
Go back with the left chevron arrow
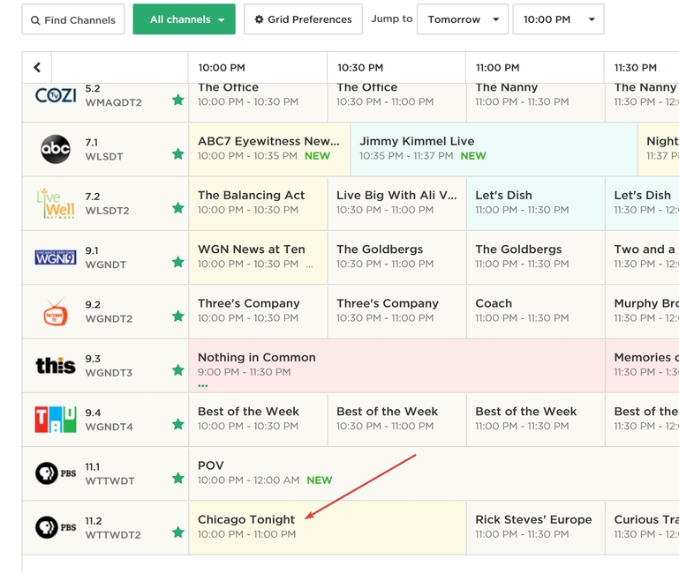pos(37,68)
